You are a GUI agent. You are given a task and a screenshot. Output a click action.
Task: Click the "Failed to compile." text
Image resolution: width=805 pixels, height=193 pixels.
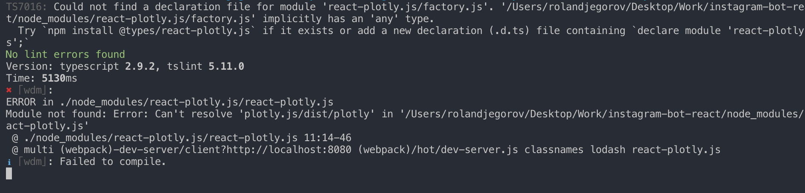pyautogui.click(x=113, y=162)
